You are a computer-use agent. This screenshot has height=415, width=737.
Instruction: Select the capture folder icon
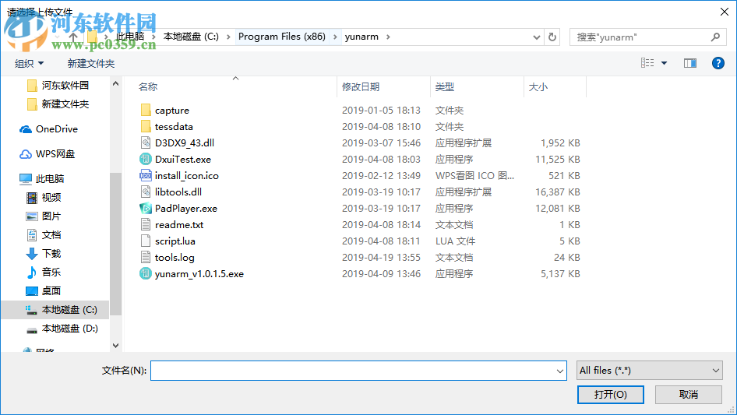tap(146, 110)
